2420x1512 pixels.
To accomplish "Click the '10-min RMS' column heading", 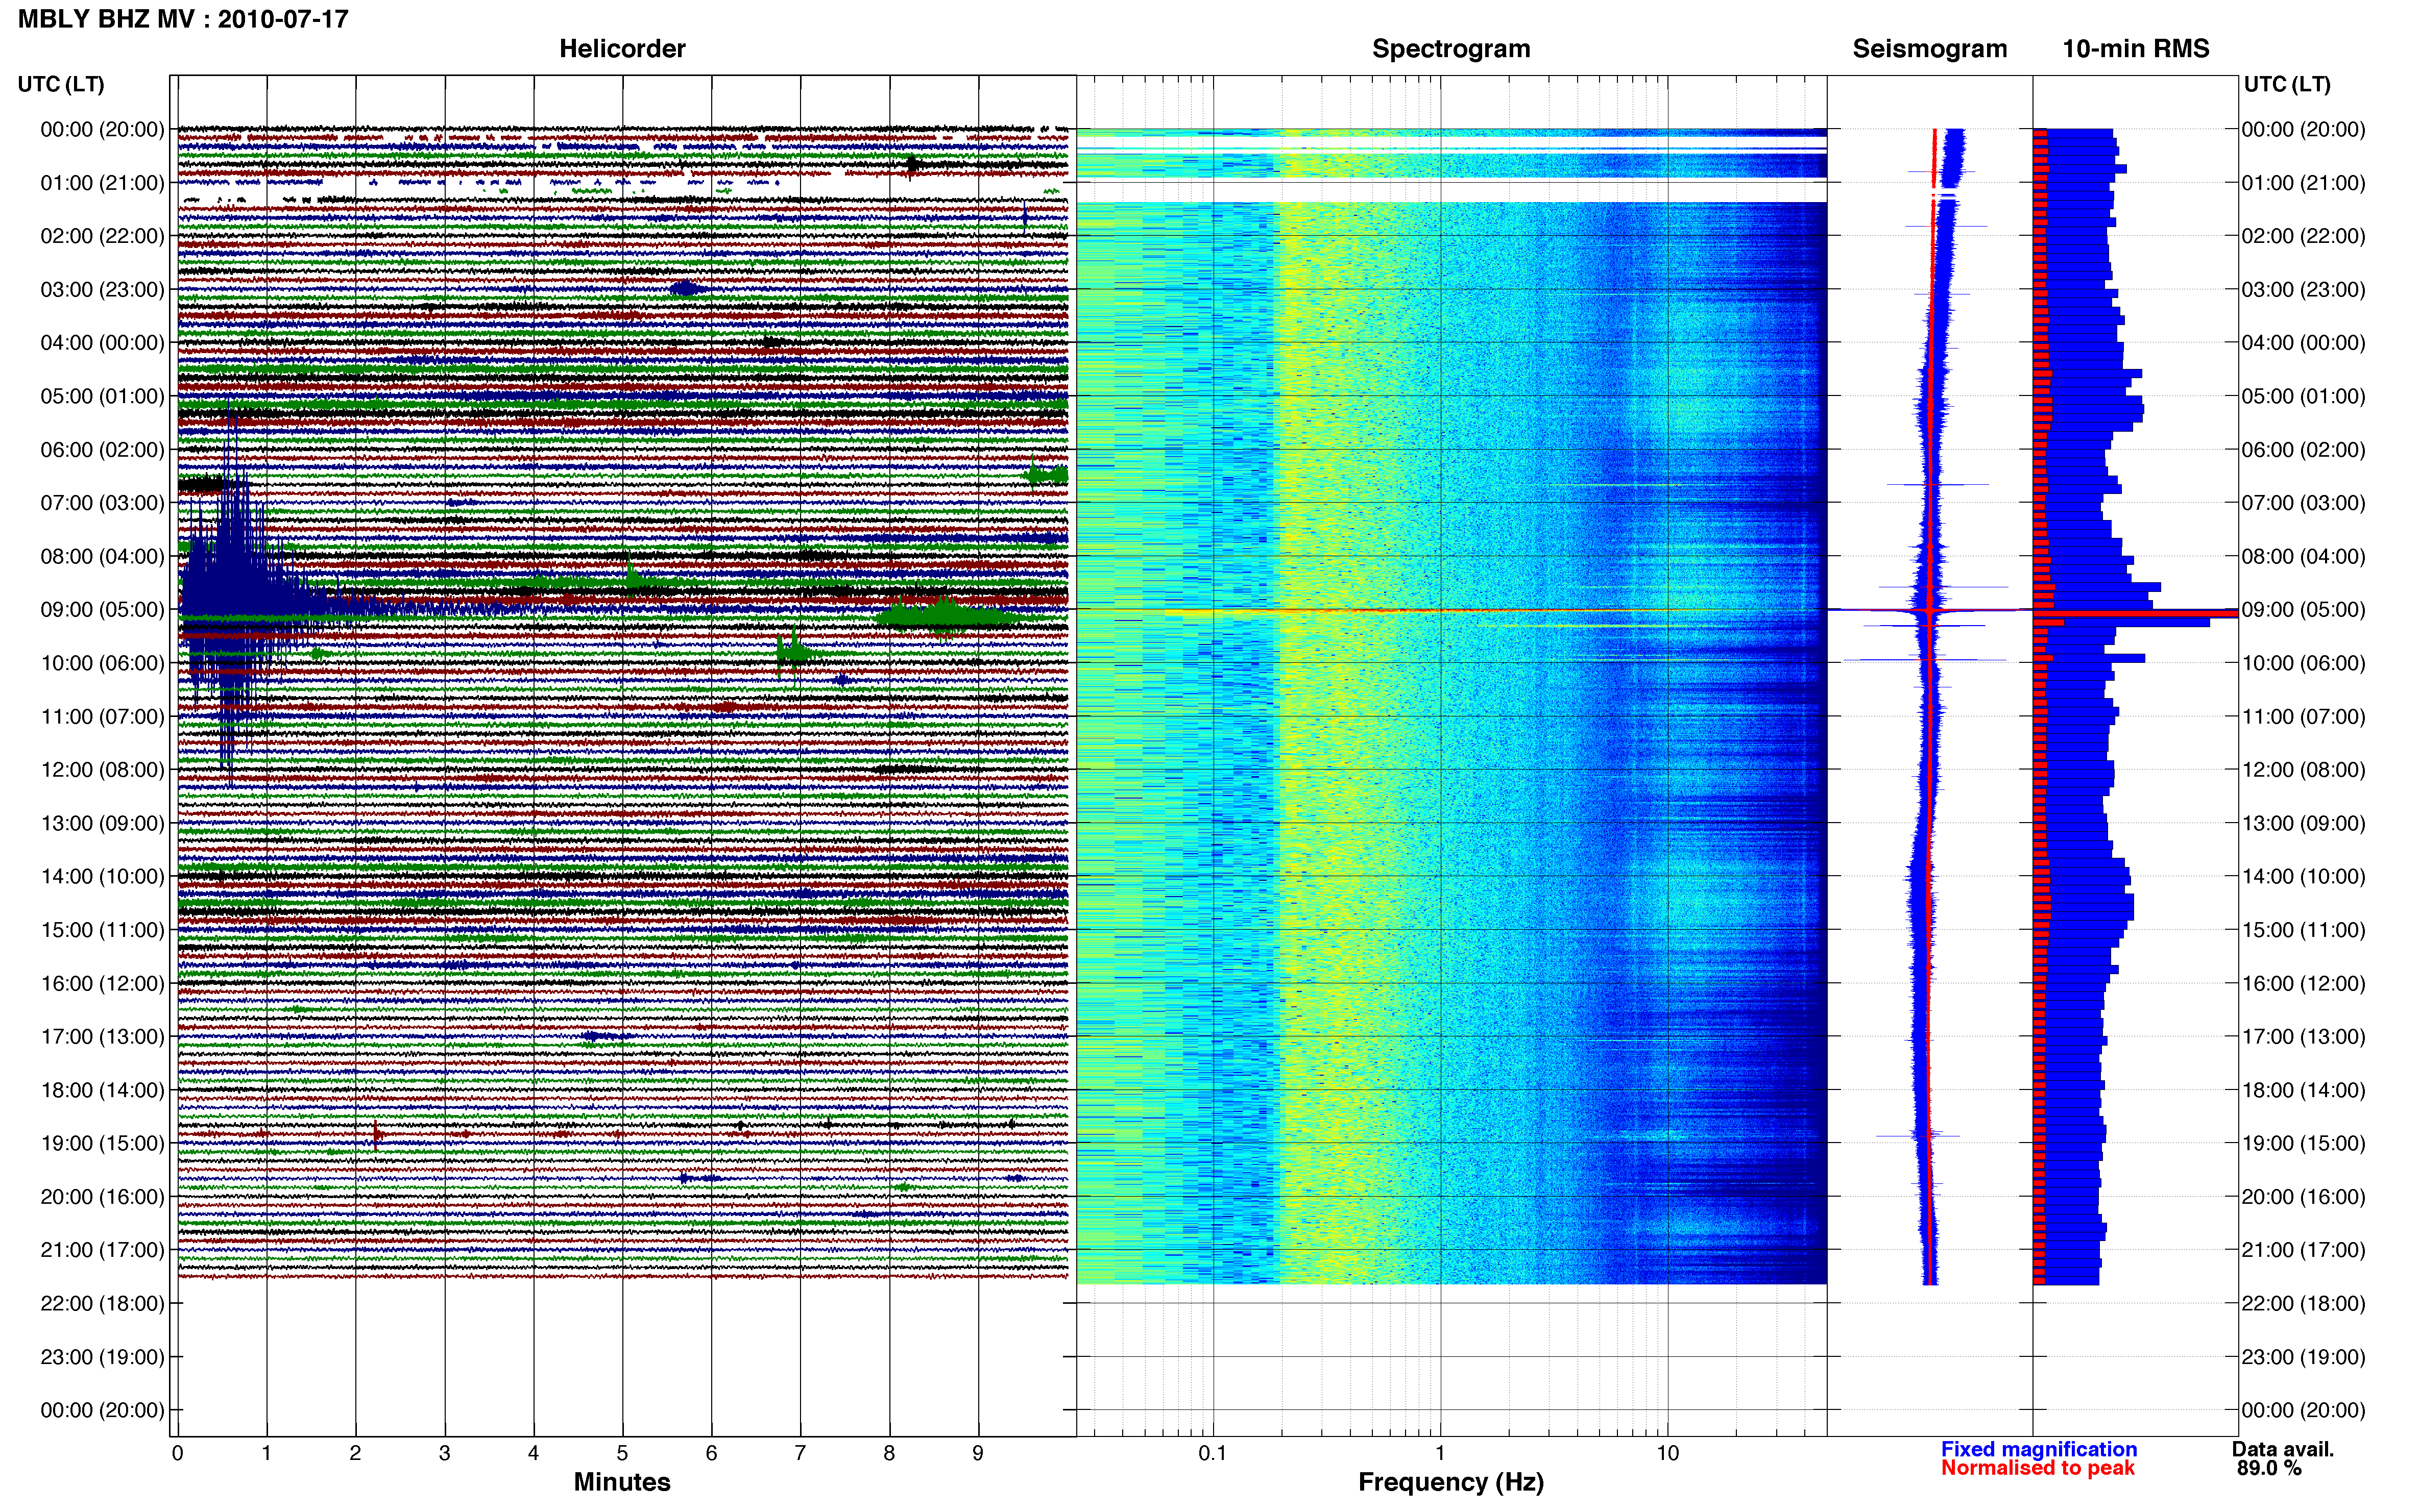I will click(2136, 48).
